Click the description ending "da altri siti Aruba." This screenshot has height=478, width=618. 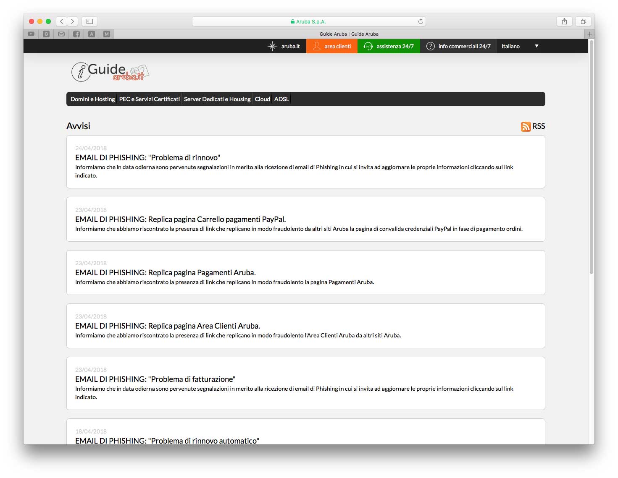tap(238, 336)
